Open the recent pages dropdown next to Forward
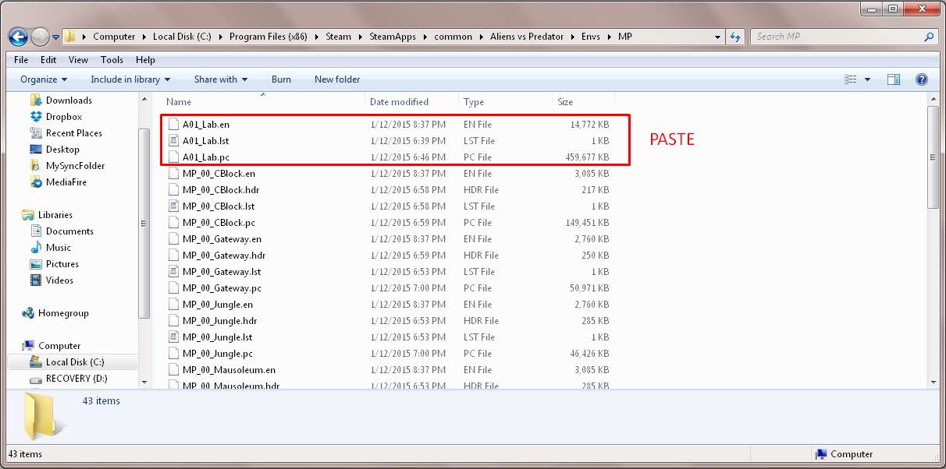 tap(55, 37)
